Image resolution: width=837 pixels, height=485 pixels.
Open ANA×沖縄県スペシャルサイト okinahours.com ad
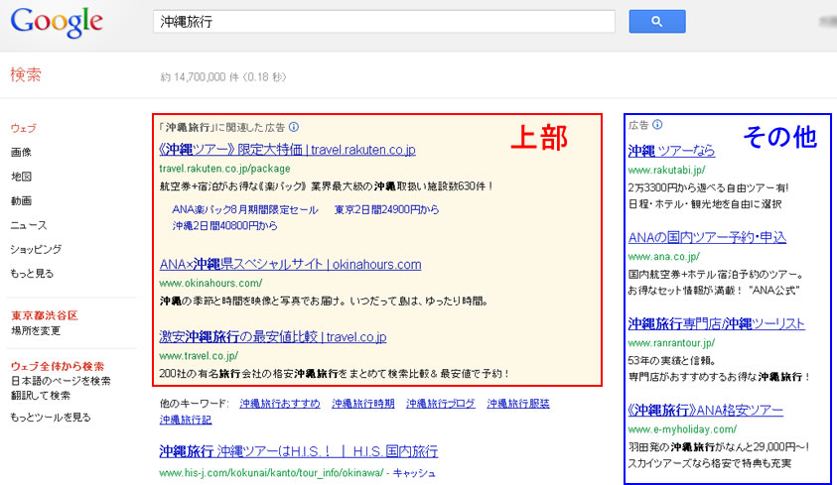(x=290, y=264)
